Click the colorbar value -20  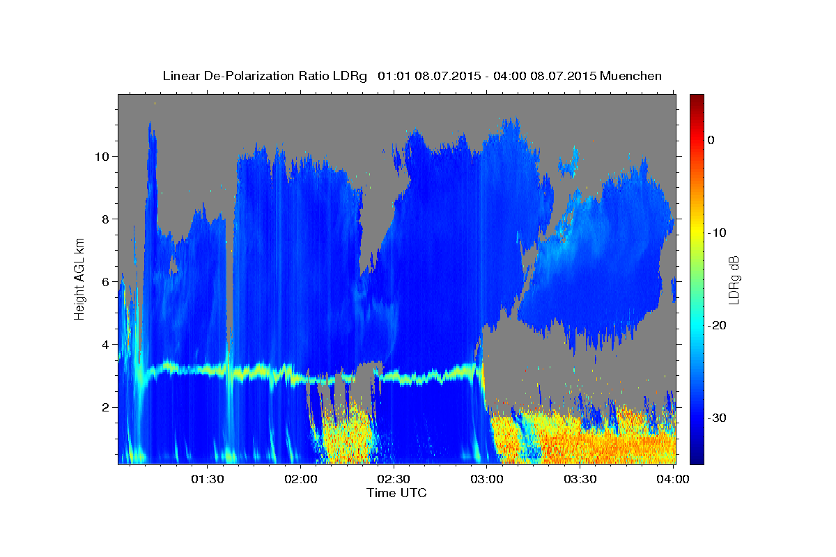718,325
